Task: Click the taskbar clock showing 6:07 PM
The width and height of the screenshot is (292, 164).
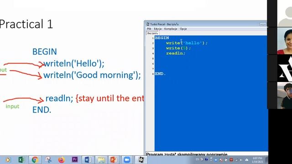Action: click(257, 160)
